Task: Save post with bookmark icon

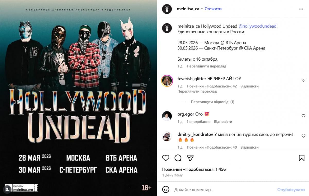Action: click(x=302, y=158)
